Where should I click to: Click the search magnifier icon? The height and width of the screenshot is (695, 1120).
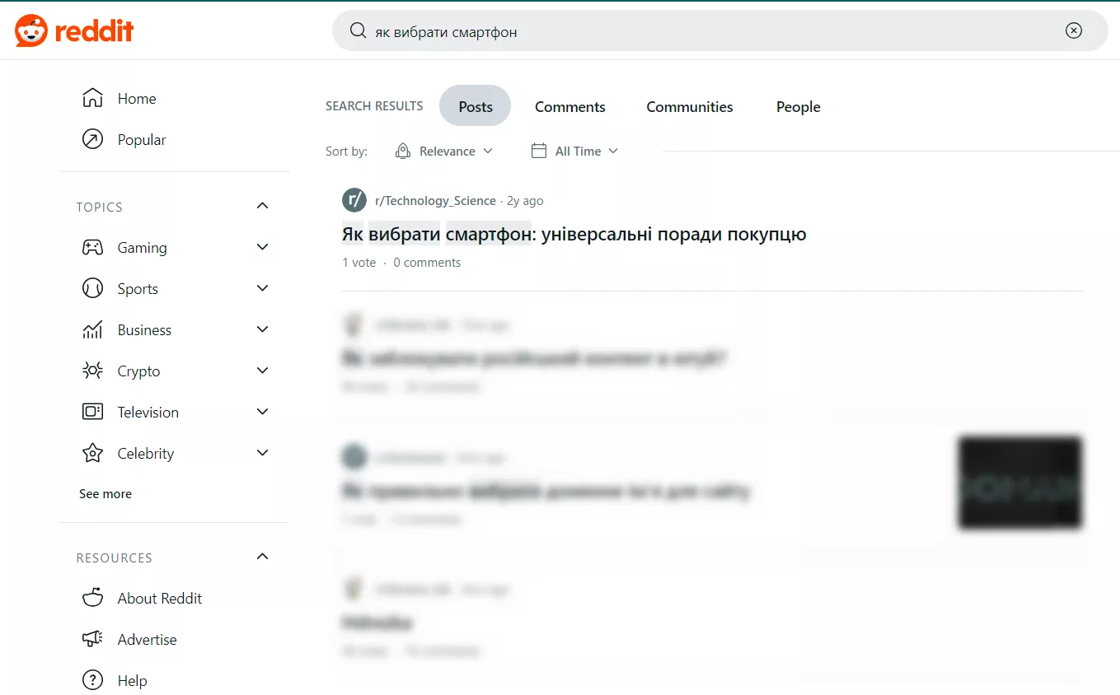358,31
